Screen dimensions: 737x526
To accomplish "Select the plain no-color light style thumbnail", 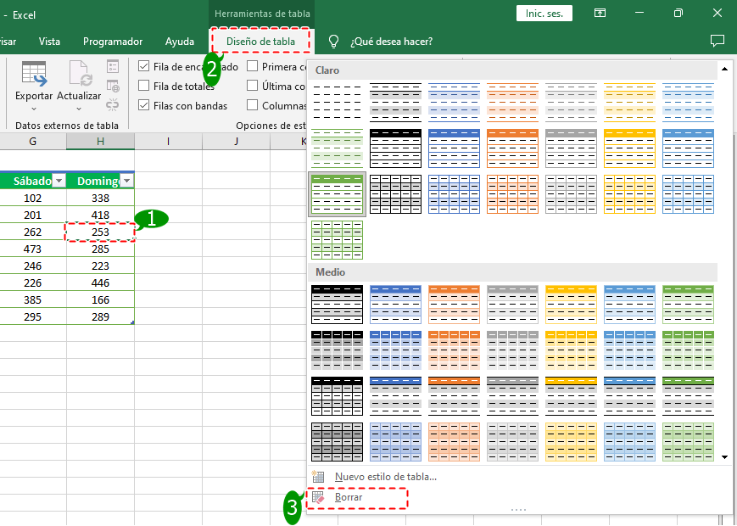I will click(x=337, y=103).
